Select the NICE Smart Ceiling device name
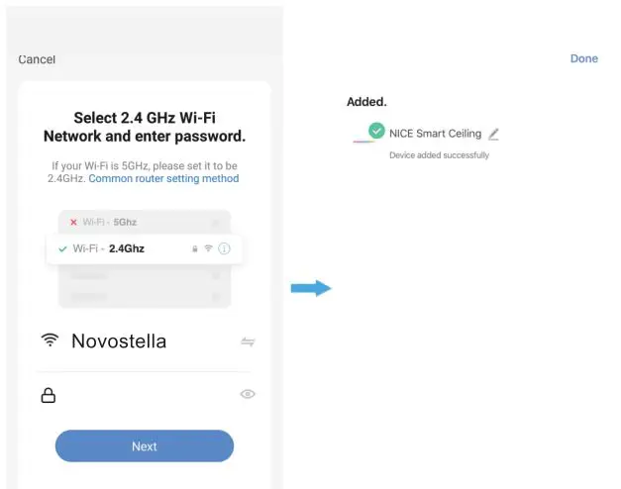The image size is (621, 489). coord(435,134)
